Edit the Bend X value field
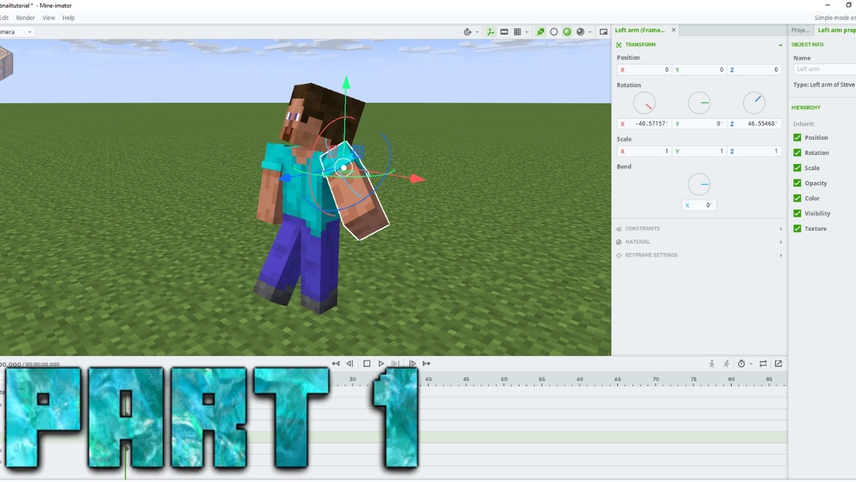 (700, 206)
